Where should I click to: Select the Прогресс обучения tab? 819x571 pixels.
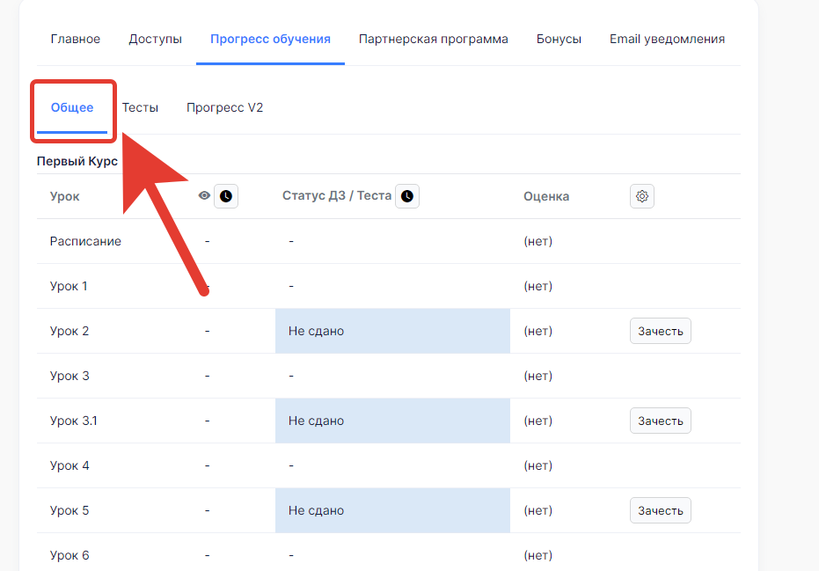tap(270, 40)
